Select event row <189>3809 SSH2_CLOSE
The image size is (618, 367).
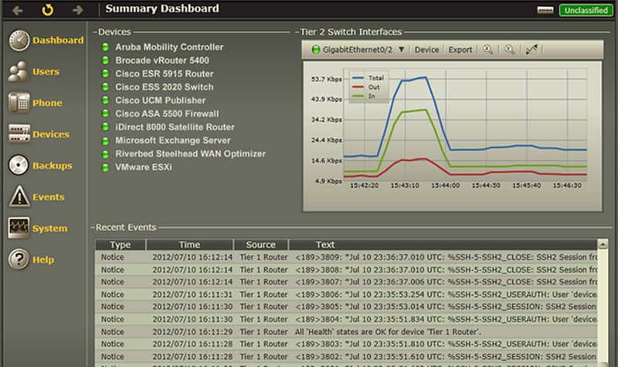point(346,257)
